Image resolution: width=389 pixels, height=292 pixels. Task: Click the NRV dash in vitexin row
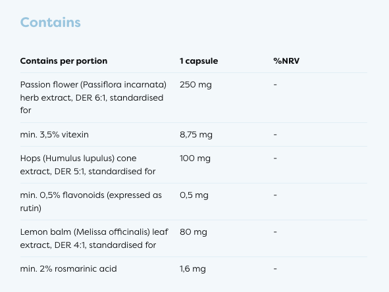tap(275, 135)
